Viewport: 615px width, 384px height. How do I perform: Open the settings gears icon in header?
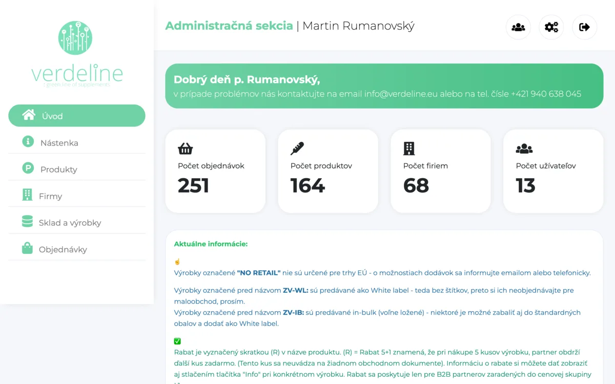pos(551,27)
